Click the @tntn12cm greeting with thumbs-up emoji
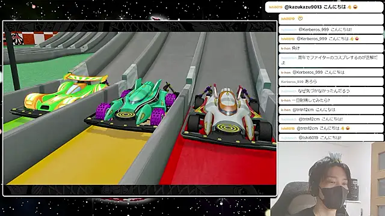 pyautogui.click(x=331, y=128)
